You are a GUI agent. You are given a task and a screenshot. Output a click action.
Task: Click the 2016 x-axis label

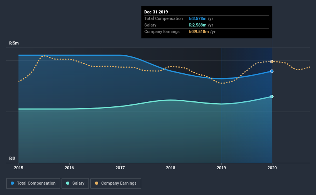69,168
